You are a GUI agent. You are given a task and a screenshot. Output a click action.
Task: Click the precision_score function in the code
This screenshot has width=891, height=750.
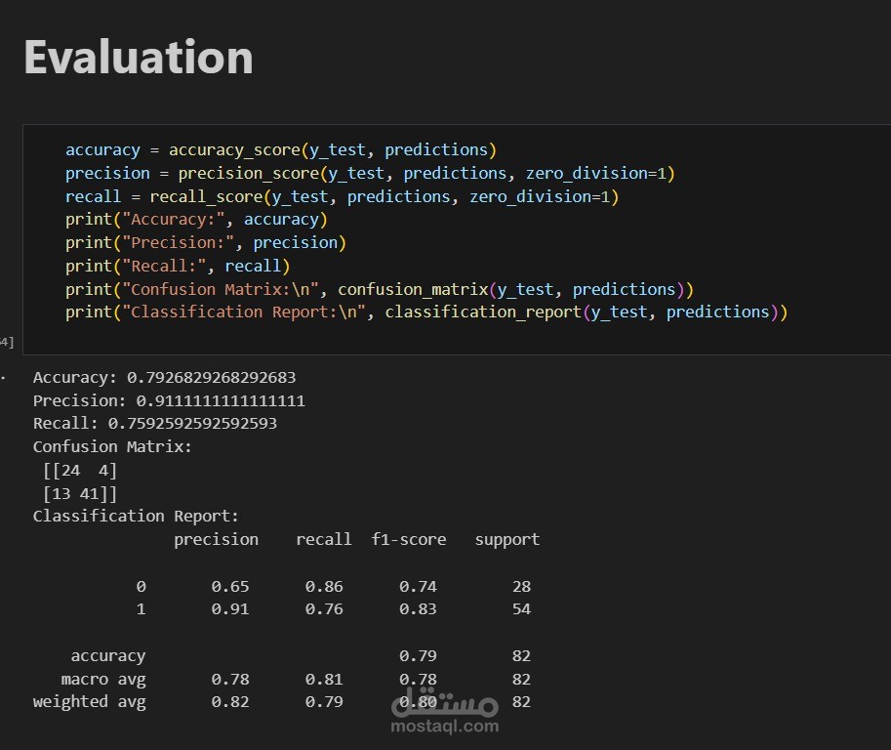point(249,173)
